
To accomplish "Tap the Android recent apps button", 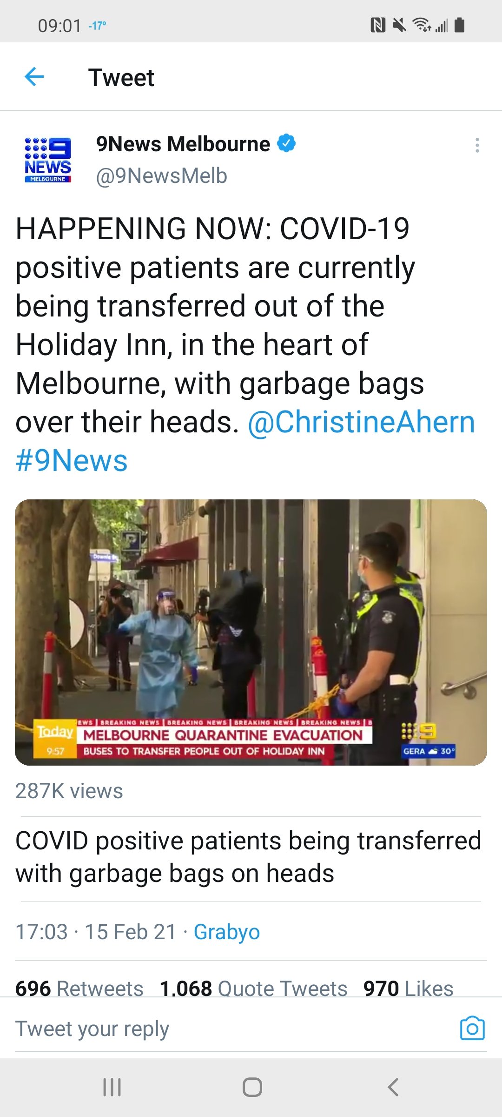I will [112, 1087].
